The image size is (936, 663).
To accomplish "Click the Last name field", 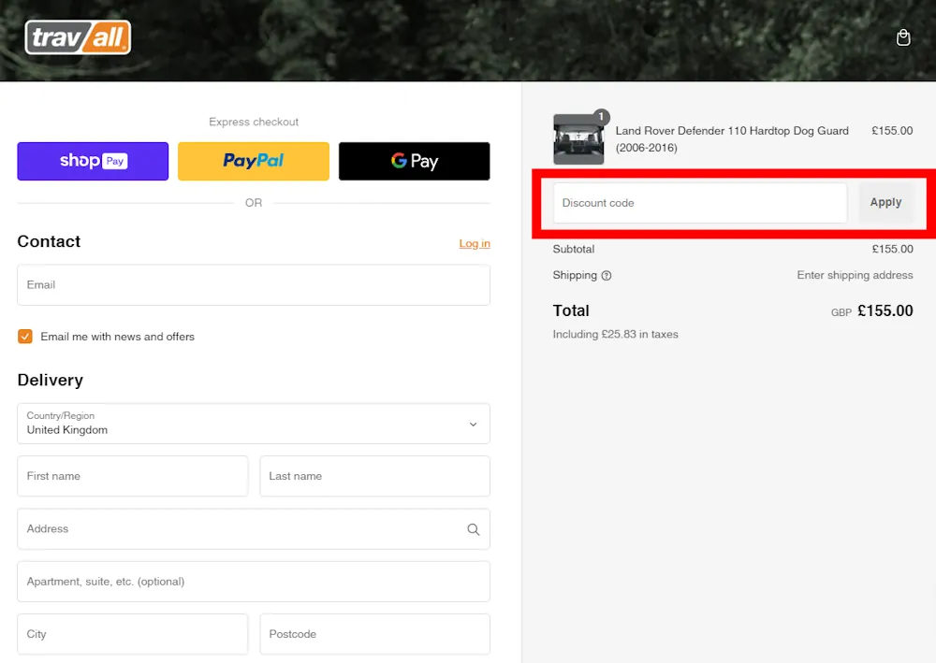I will (375, 476).
